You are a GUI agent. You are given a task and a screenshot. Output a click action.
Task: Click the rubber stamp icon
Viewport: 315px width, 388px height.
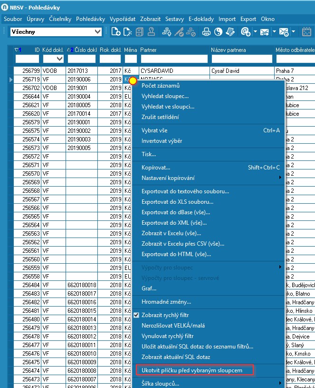pyautogui.click(x=152, y=32)
